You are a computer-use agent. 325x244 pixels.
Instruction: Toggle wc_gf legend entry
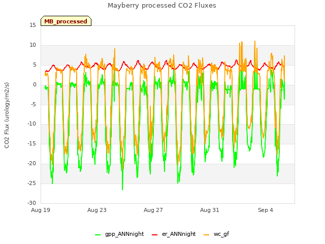(x=216, y=234)
